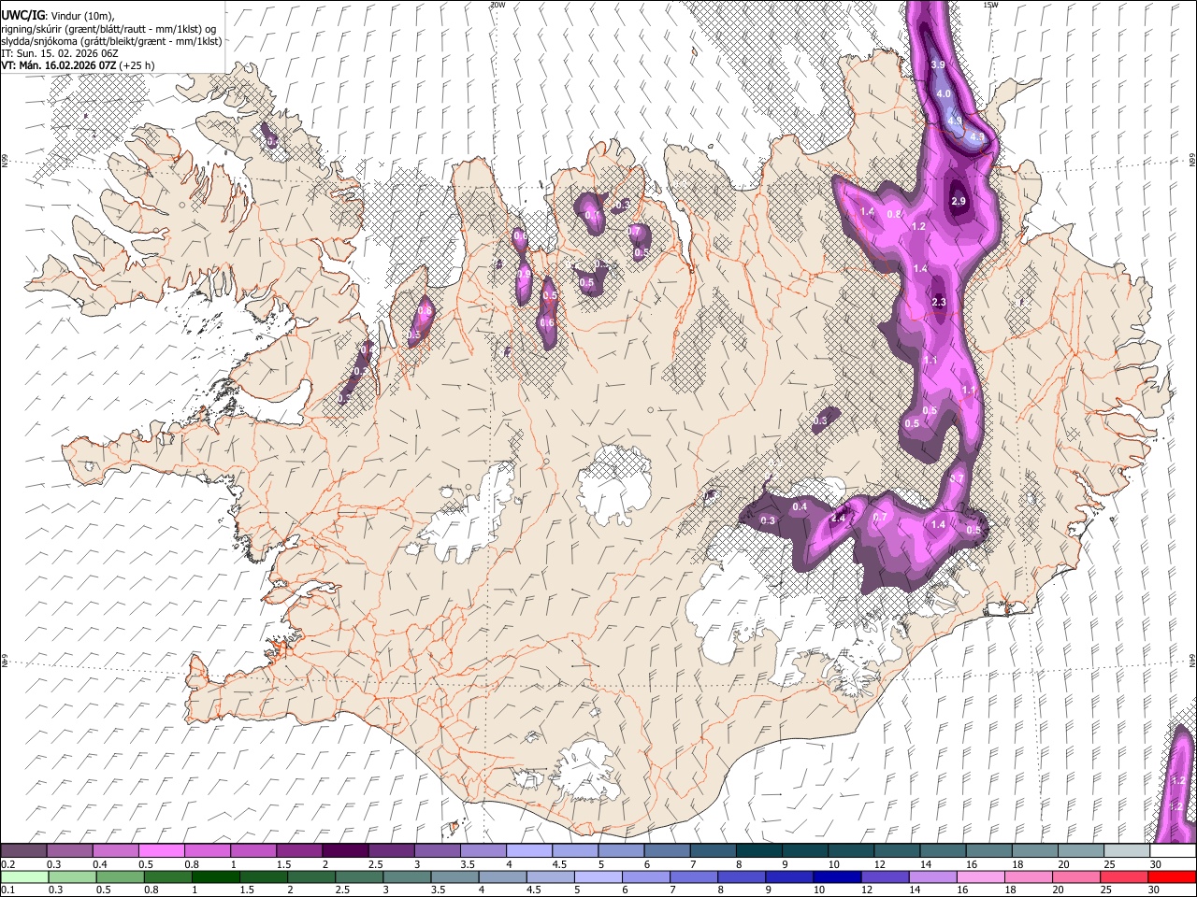Screen dimensions: 1197x897
Task: Pick the lower-row legend swatch between 0.1 and 0.3
Action: [23, 876]
